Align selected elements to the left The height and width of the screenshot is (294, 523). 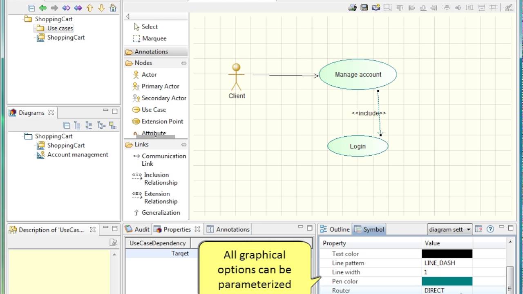[x=411, y=7]
